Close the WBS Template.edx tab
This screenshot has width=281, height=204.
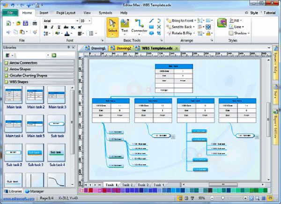pos(177,48)
